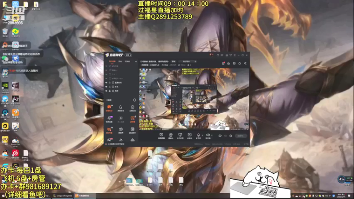This screenshot has height=199, width=354.
Task: Switch to the second scene tab
Action: click(120, 61)
